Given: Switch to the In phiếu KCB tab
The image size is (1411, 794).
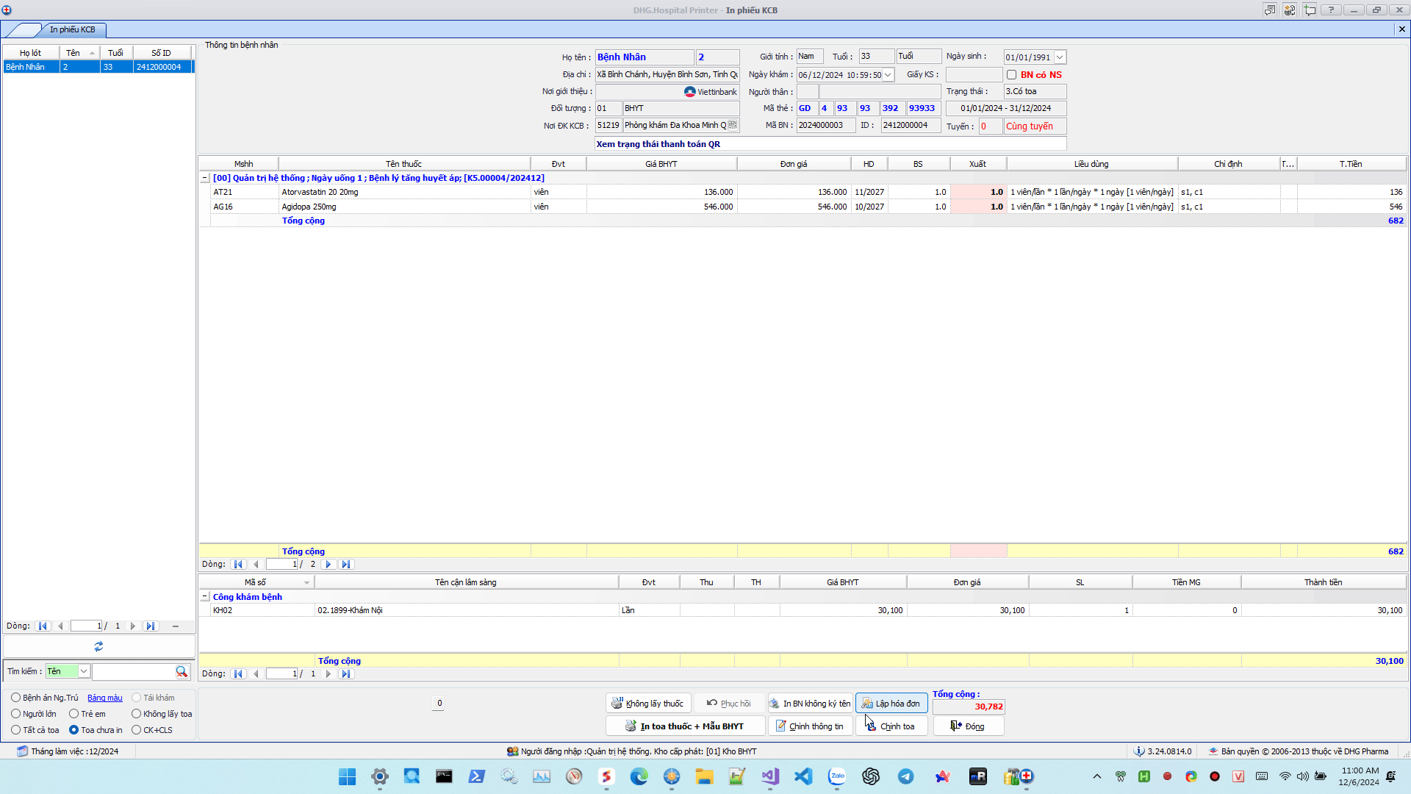Looking at the screenshot, I should 72,29.
